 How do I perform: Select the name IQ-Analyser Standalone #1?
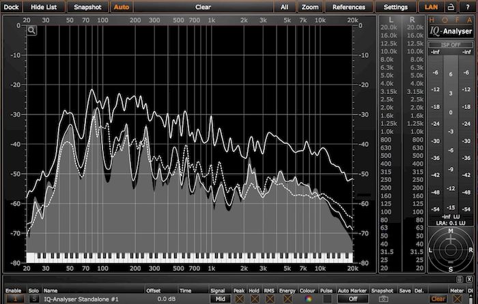pos(81,299)
